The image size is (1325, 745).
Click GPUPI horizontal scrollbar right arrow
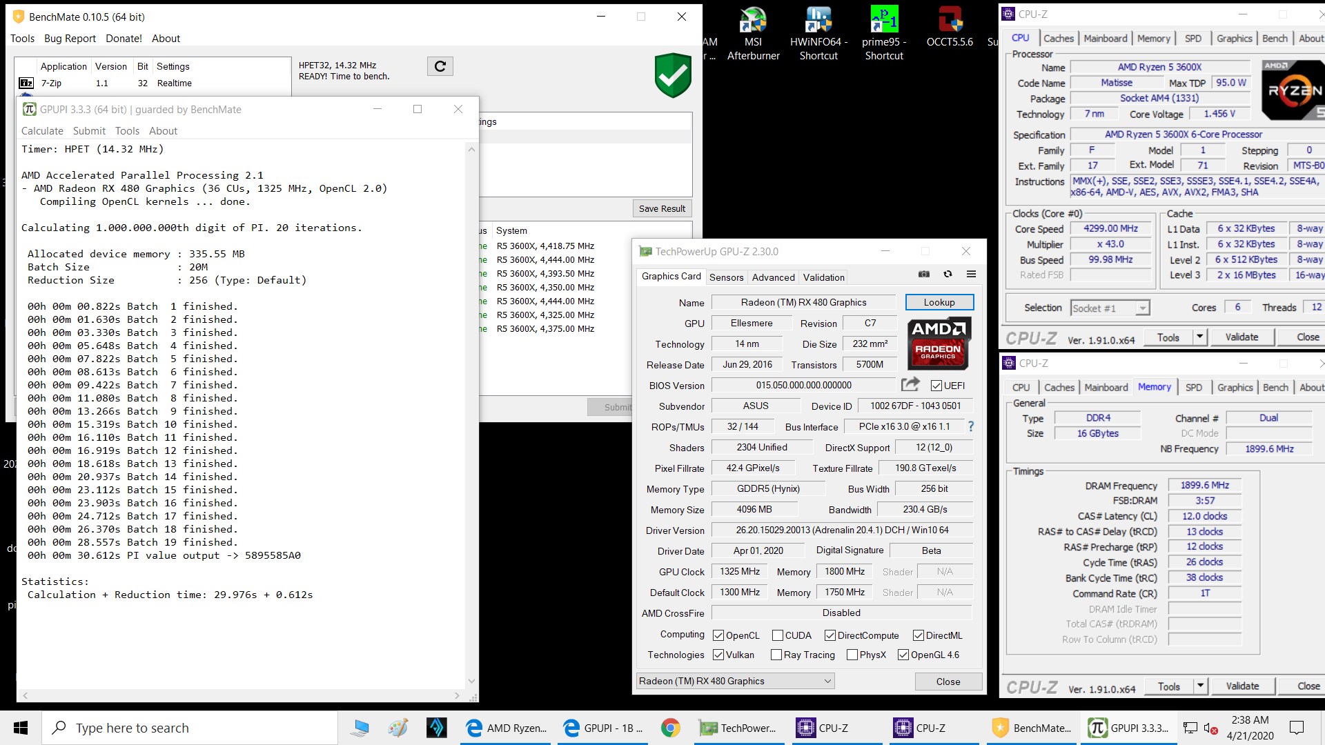click(x=458, y=696)
